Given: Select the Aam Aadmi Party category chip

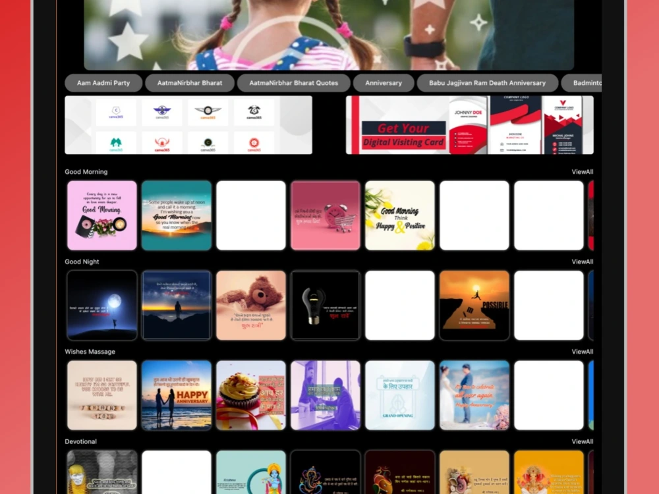Looking at the screenshot, I should 103,83.
